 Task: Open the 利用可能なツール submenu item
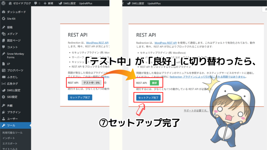click(x=13, y=133)
